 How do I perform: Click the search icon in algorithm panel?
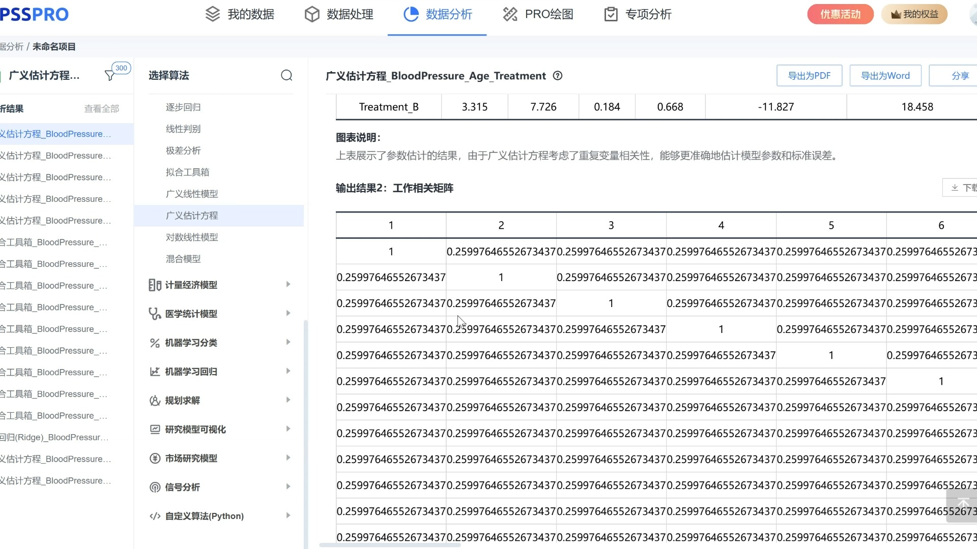286,76
